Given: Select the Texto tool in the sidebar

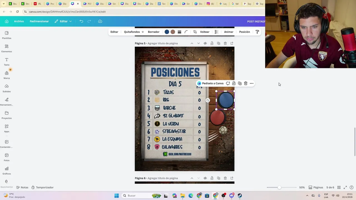Looking at the screenshot, I should pyautogui.click(x=7, y=62).
